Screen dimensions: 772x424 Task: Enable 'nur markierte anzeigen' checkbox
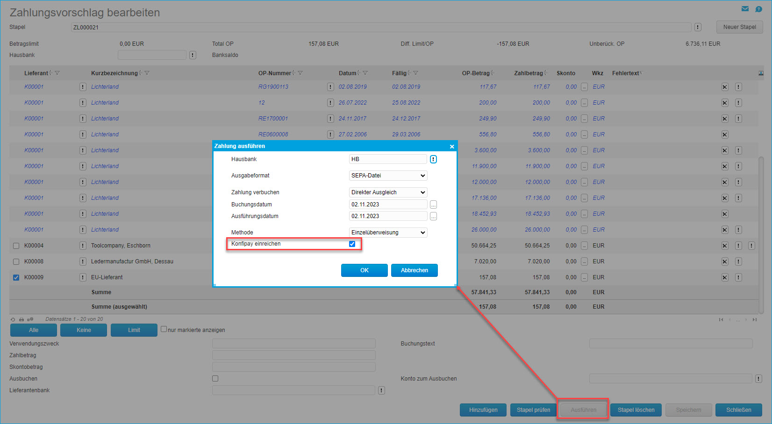tap(164, 329)
